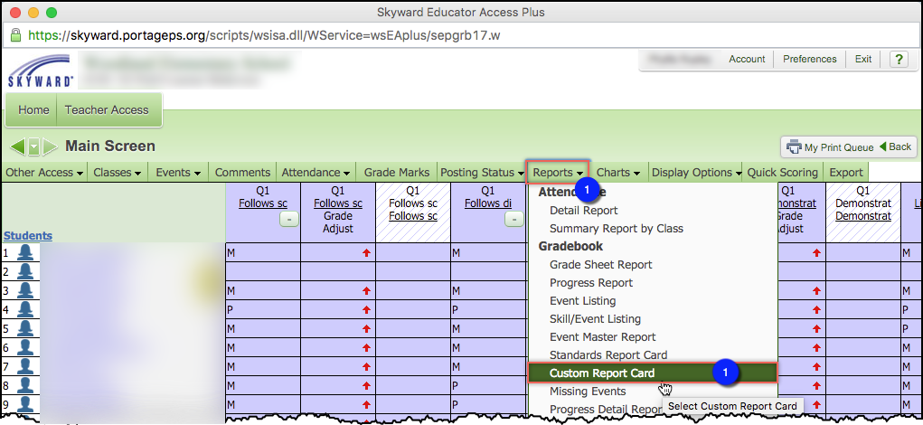Image resolution: width=923 pixels, height=425 pixels.
Task: Click red grade adjust arrow in row 6
Action: tap(367, 348)
